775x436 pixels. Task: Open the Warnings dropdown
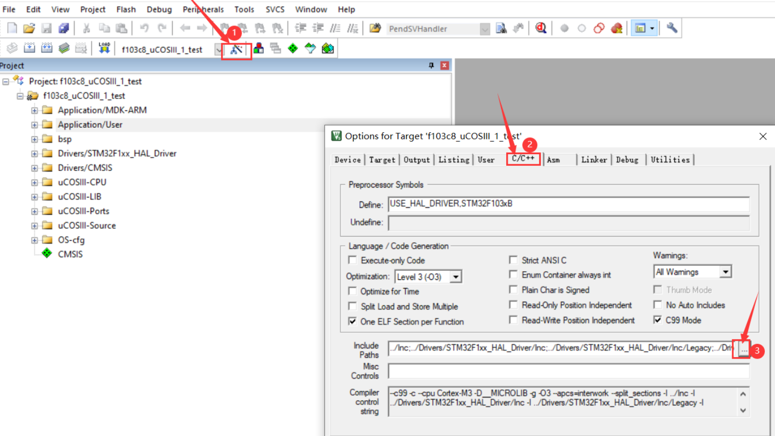[x=726, y=272]
